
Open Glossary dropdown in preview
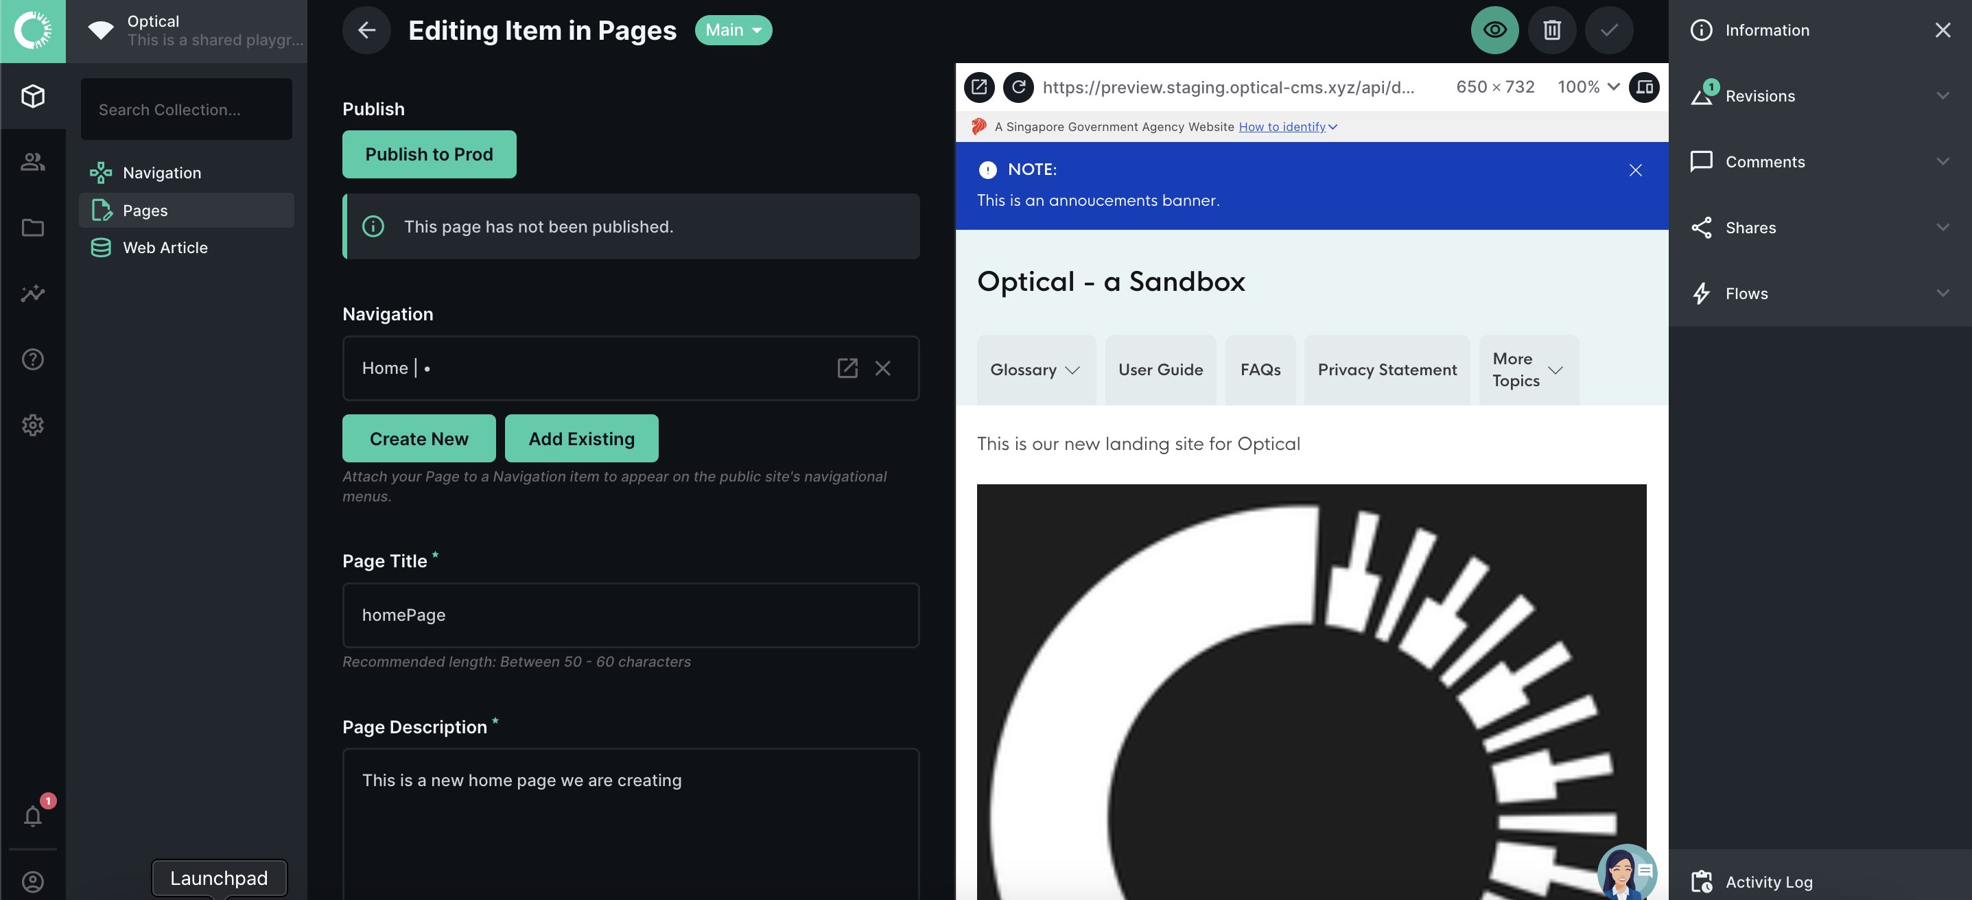[1033, 368]
